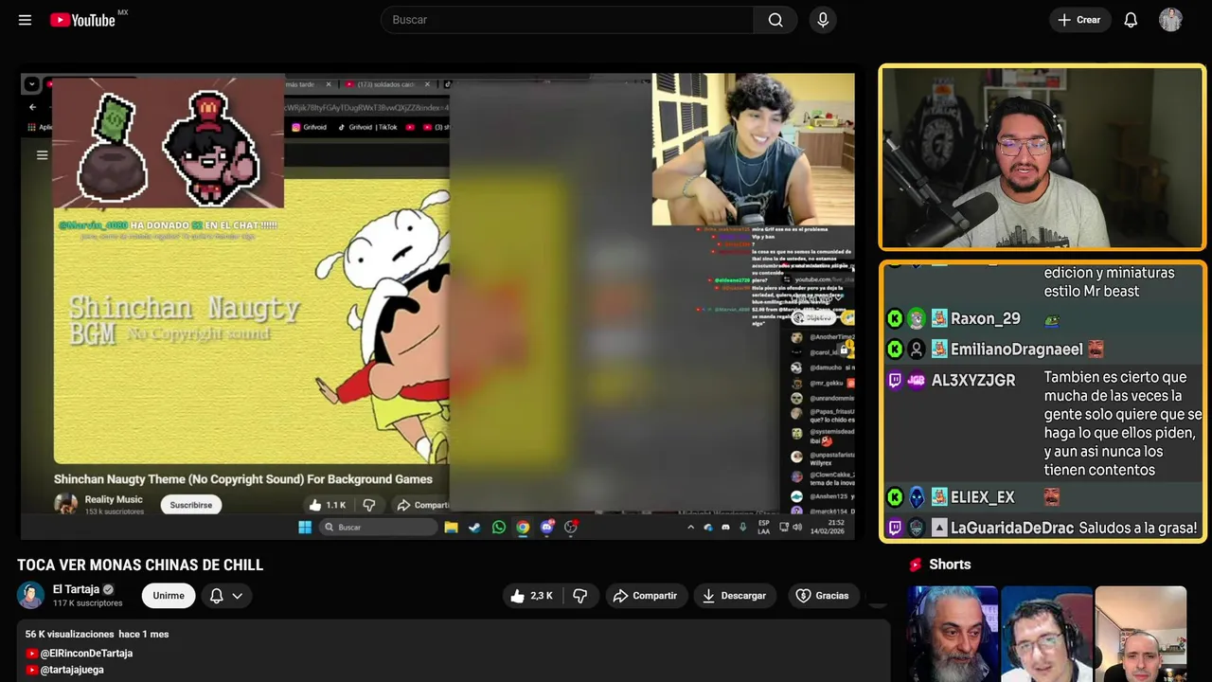Click the Twitch icon beside LaGuaridaDeDrac
This screenshot has height=682, width=1212.
point(895,528)
